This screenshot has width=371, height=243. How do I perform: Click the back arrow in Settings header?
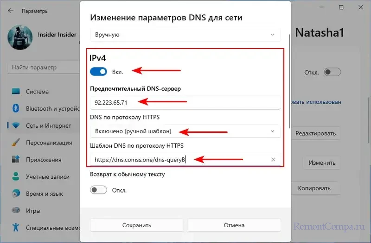coord(11,10)
